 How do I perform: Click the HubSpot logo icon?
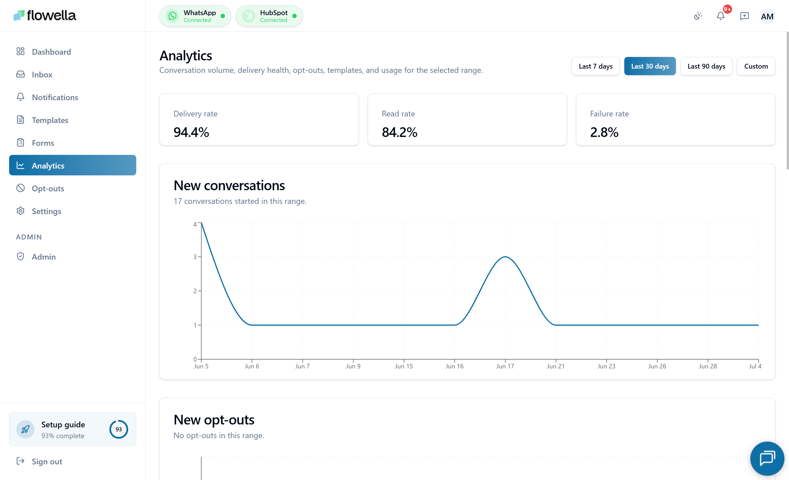(x=248, y=16)
